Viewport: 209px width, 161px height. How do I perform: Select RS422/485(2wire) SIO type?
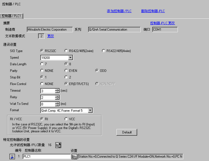(x=79, y=51)
